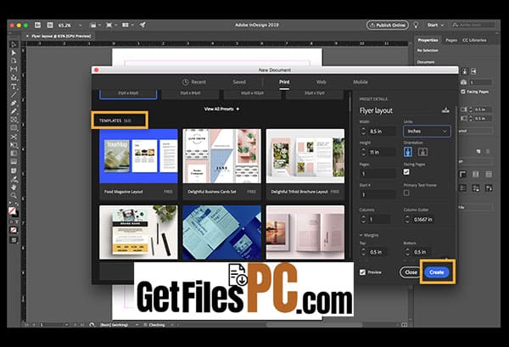This screenshot has height=347, width=509.
Task: Open the Start workspace dropdown
Action: click(x=435, y=25)
